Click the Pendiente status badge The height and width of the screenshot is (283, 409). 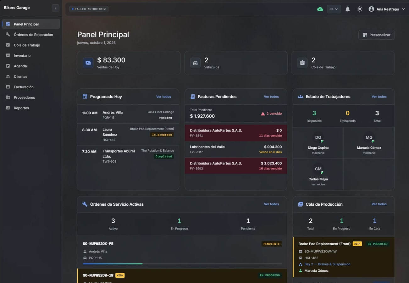coord(272,244)
